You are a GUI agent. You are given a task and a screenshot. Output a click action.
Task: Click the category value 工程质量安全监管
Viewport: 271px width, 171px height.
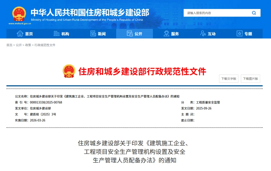click(x=208, y=102)
